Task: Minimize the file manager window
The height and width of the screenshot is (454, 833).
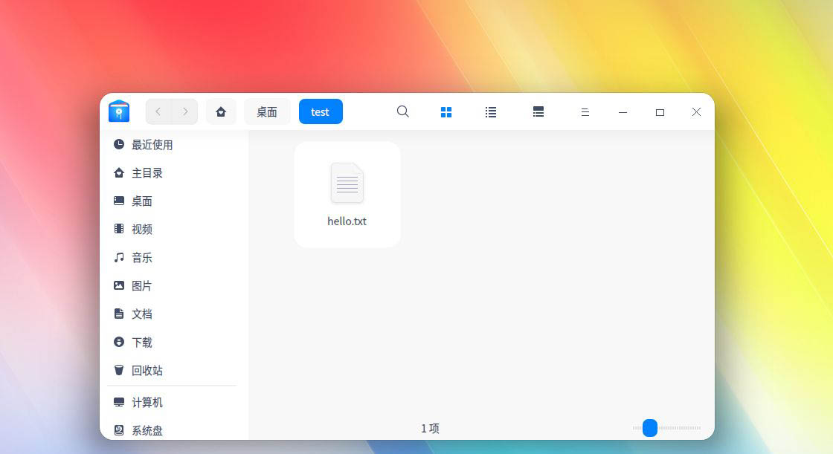Action: click(623, 112)
